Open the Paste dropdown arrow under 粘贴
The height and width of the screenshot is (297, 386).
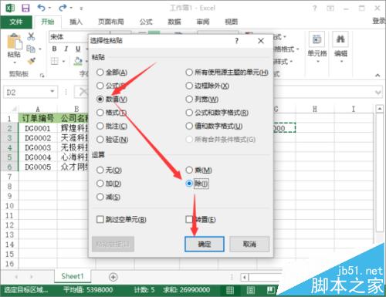pos(15,62)
